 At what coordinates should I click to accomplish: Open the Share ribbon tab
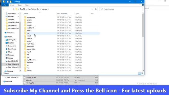[x=20, y=5]
